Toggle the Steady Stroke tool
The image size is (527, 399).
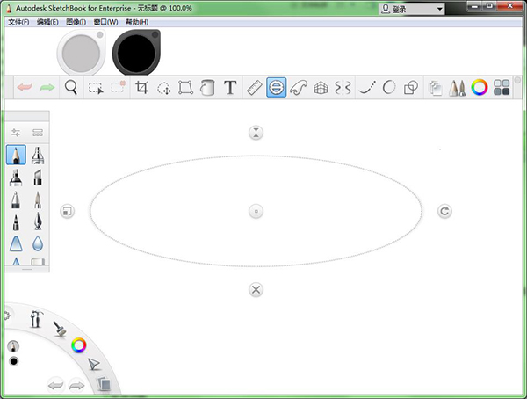point(367,88)
